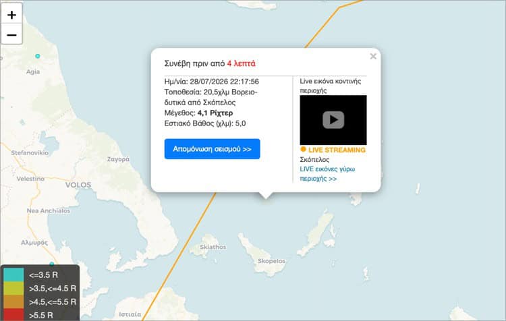Select the cyan marker near Αλμυρός
The width and height of the screenshot is (506, 321).
[x=52, y=264]
